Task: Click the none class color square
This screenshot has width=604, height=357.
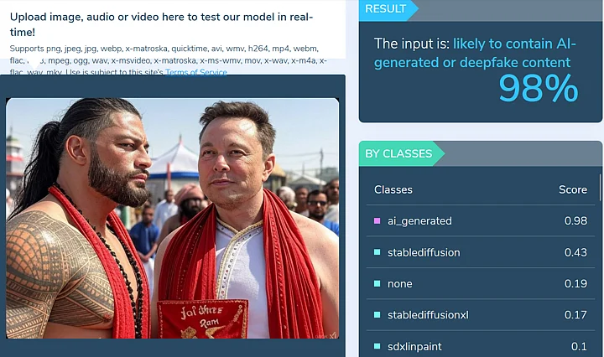Action: coord(377,283)
